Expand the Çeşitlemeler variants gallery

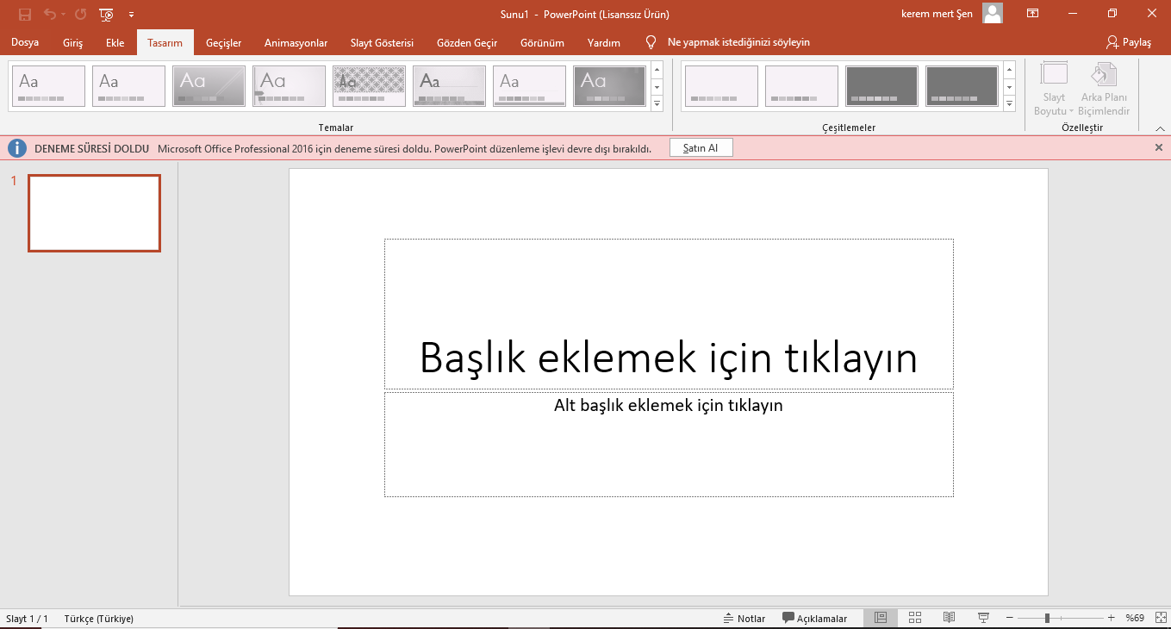pyautogui.click(x=1009, y=104)
